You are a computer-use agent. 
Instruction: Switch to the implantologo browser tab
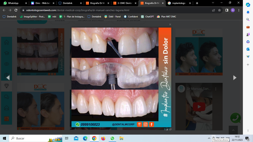(x=179, y=3)
